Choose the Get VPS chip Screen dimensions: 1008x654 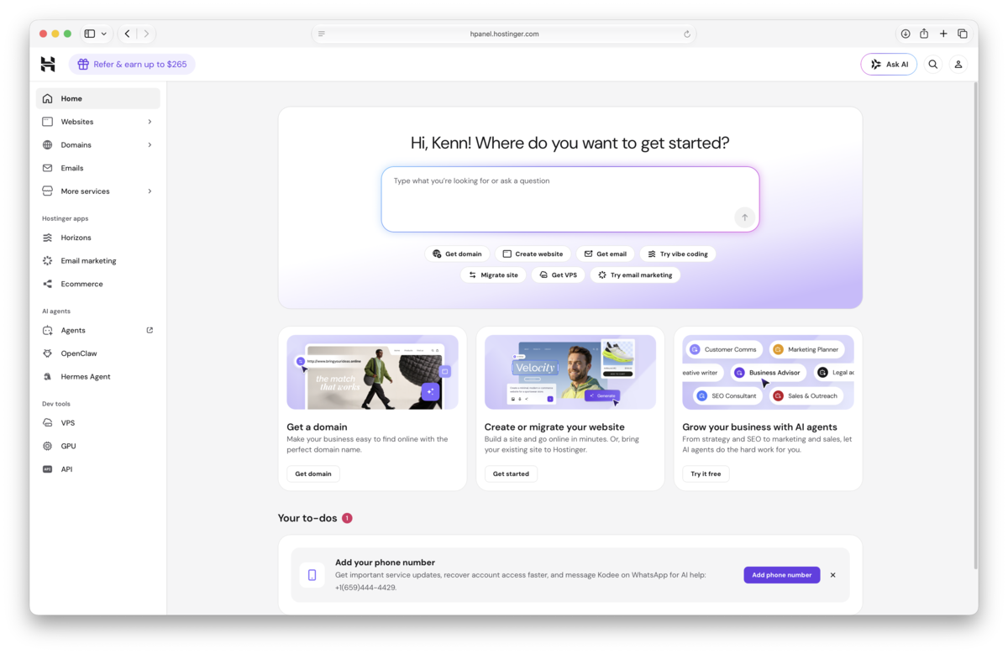pos(559,275)
